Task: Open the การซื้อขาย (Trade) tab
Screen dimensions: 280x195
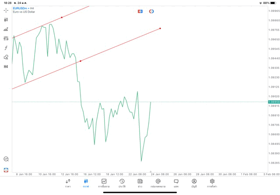Action: tap(104, 183)
